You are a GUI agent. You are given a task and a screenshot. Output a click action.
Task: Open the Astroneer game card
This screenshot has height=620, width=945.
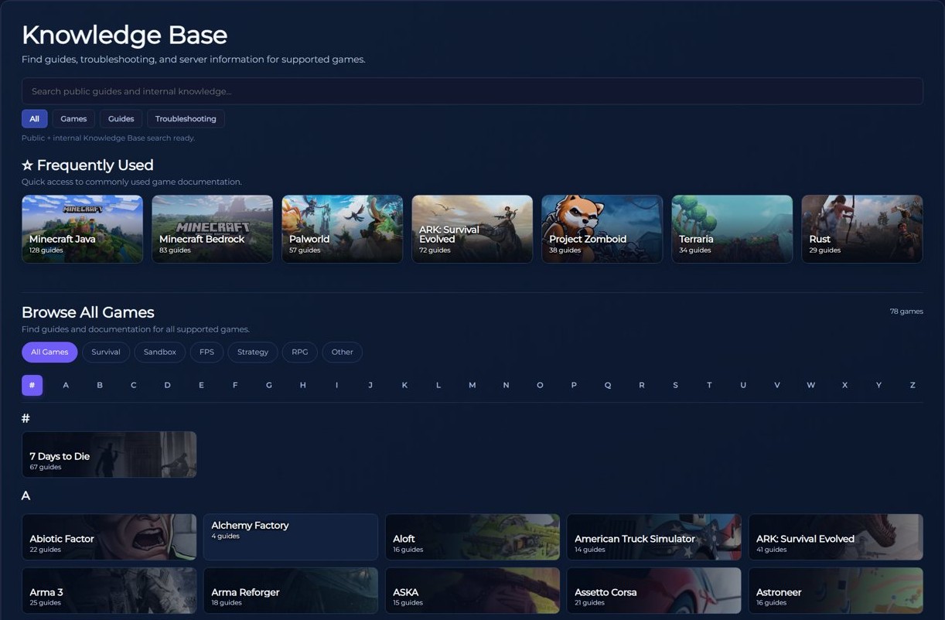[x=836, y=591]
